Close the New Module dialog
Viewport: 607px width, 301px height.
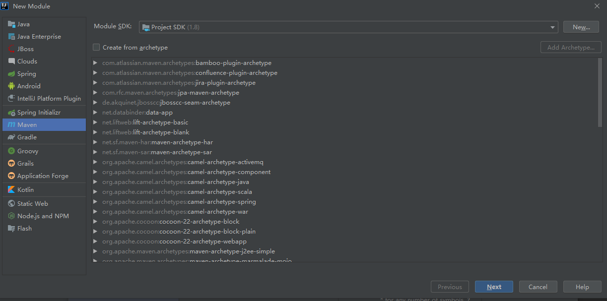[x=597, y=6]
